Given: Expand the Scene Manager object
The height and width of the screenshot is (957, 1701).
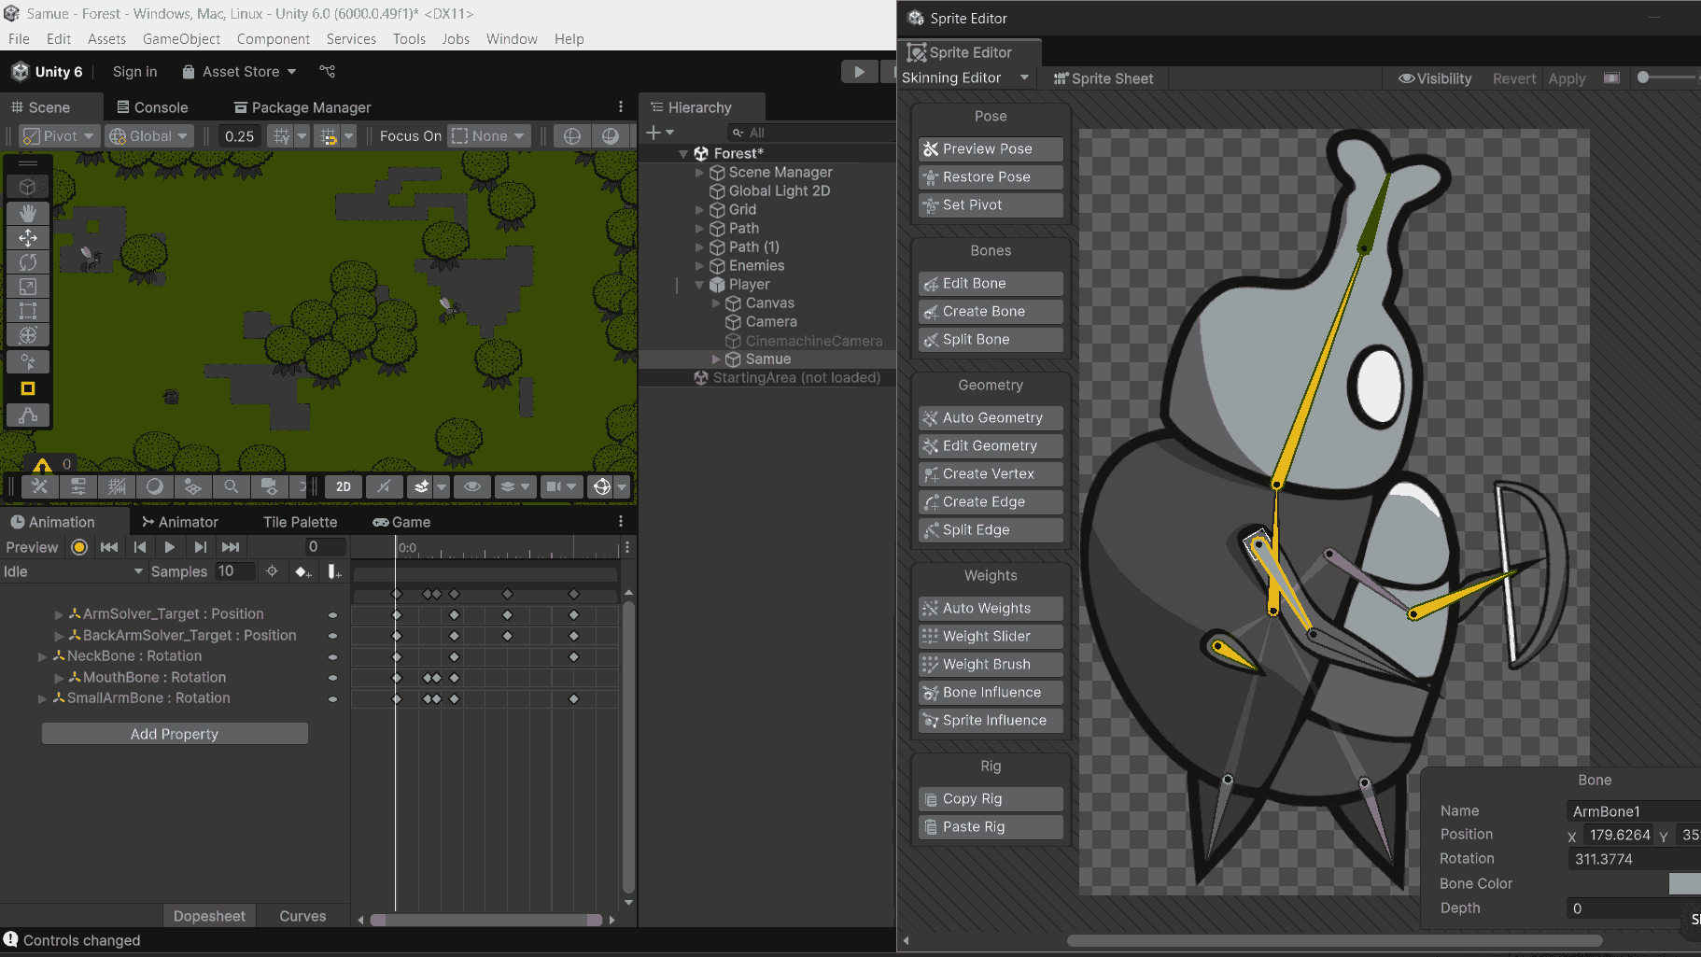Looking at the screenshot, I should (699, 172).
